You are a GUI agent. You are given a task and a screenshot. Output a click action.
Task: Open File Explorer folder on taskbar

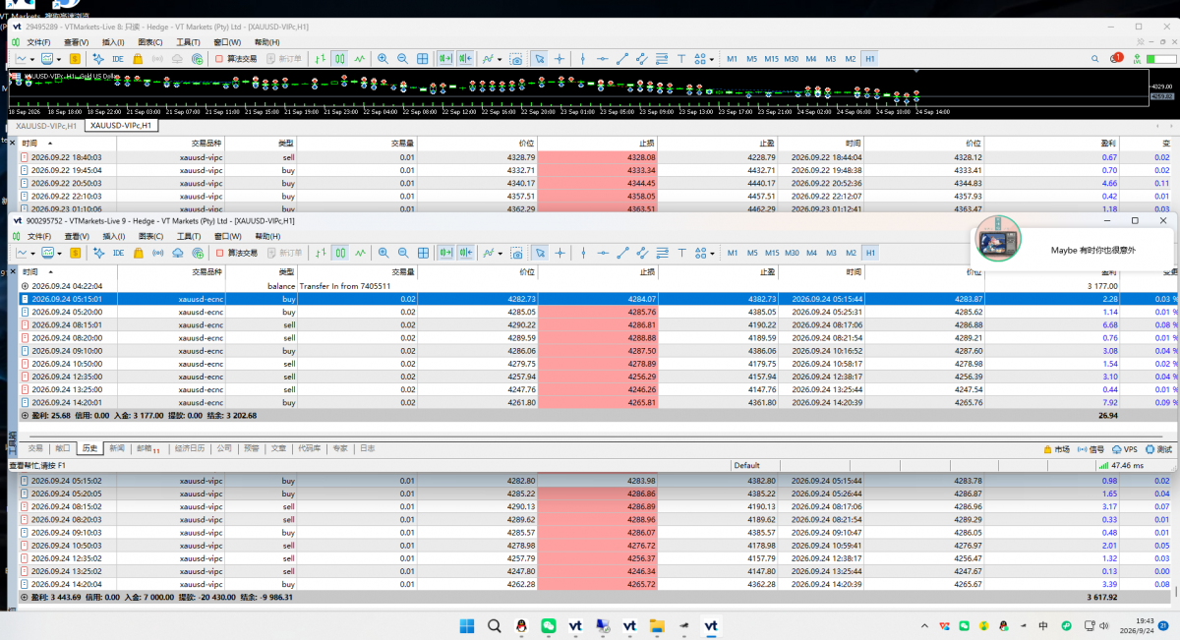[657, 625]
